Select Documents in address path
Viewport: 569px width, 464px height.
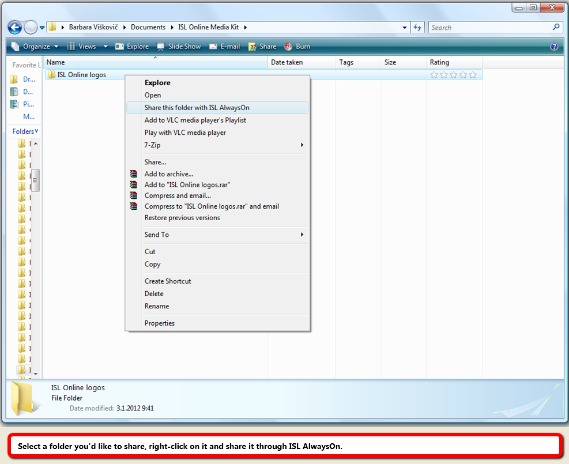[148, 27]
